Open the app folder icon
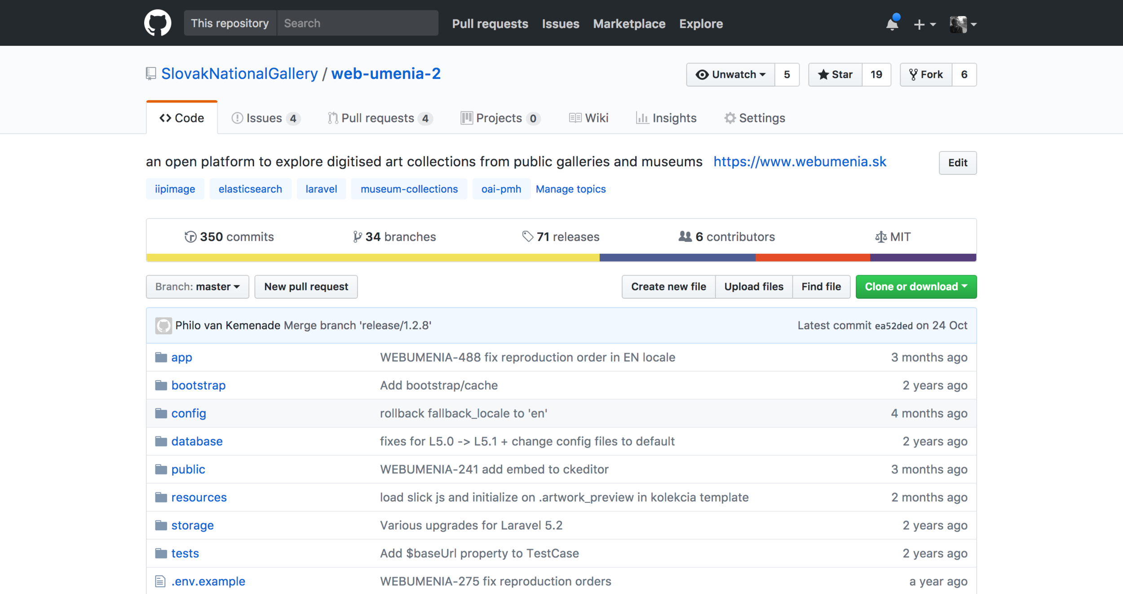Image resolution: width=1123 pixels, height=594 pixels. pos(161,358)
